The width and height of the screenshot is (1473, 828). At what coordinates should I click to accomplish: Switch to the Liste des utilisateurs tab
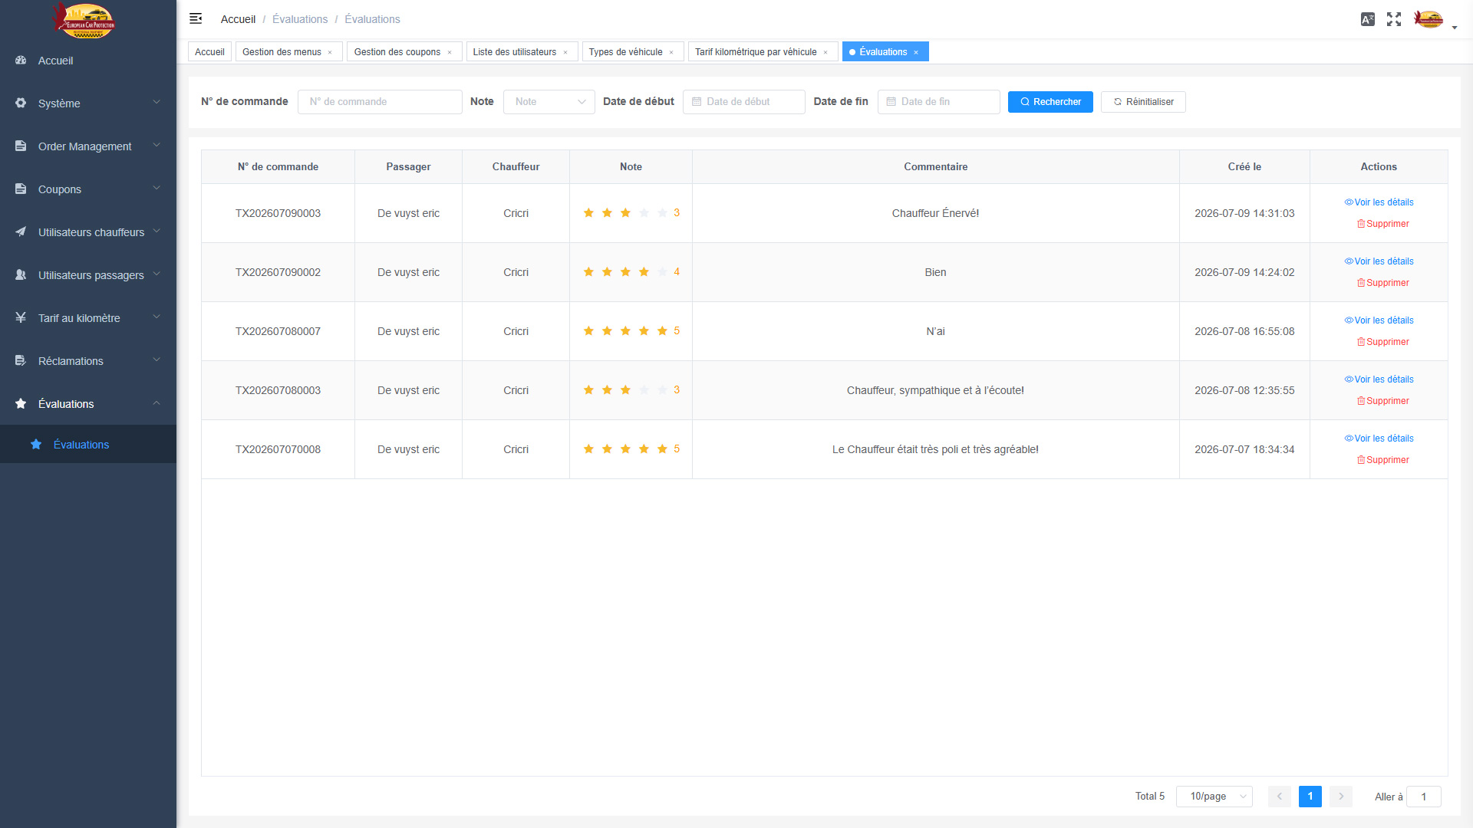(514, 52)
